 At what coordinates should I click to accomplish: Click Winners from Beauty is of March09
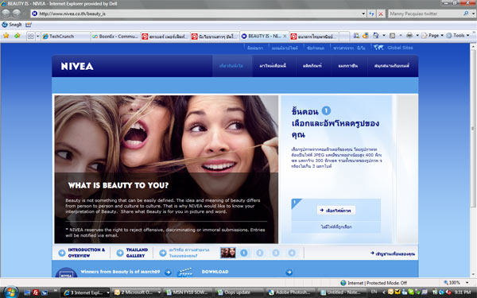[120, 272]
